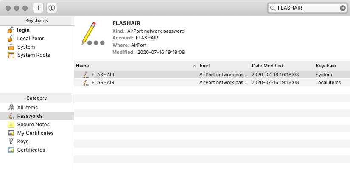The image size is (350, 170).
Task: Open the My Certificates category
Action: (35, 133)
